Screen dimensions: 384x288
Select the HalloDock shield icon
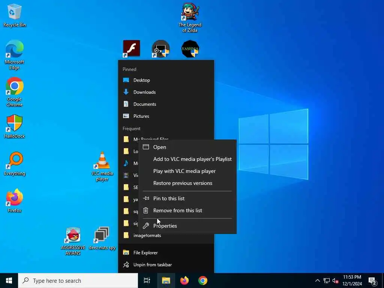(15, 126)
